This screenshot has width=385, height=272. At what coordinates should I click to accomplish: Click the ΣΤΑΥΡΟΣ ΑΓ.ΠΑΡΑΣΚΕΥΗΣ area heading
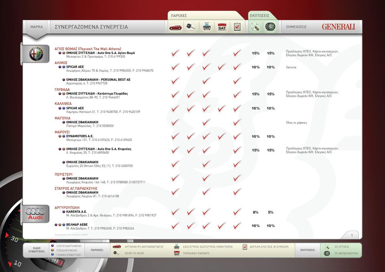click(76, 188)
